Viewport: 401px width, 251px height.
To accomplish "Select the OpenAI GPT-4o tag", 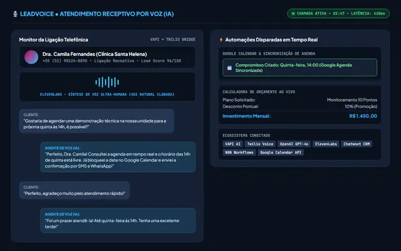I will [x=294, y=144].
